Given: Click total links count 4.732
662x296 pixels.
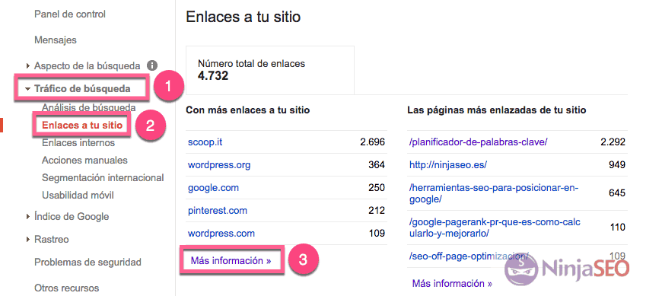Looking at the screenshot, I should [x=213, y=76].
